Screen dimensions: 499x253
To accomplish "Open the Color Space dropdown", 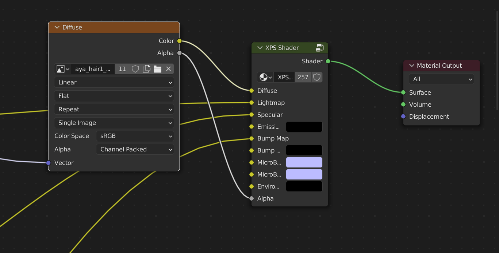I will coord(135,136).
